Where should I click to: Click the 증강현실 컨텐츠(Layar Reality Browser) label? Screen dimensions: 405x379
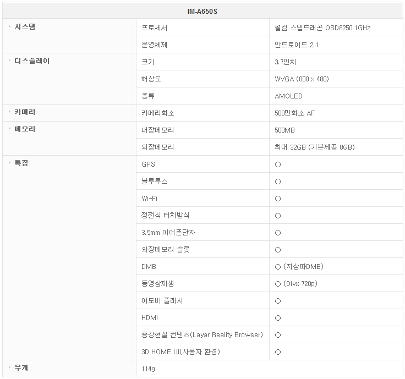(202, 334)
